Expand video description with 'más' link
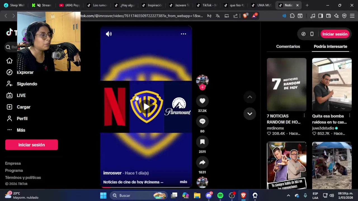 (x=183, y=182)
